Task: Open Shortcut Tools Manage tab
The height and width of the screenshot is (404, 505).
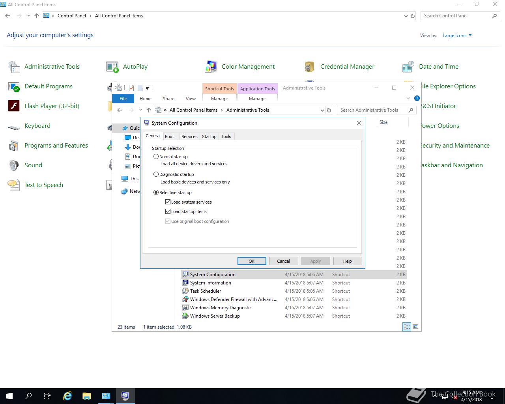Action: (219, 99)
